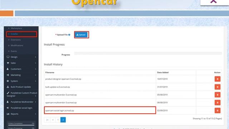Expand the Design menu chevron
Image resolution: width=229 pixels, height=129 pixels.
tap(35, 57)
